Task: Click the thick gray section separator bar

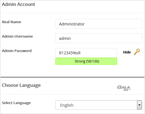Action: point(72,77)
